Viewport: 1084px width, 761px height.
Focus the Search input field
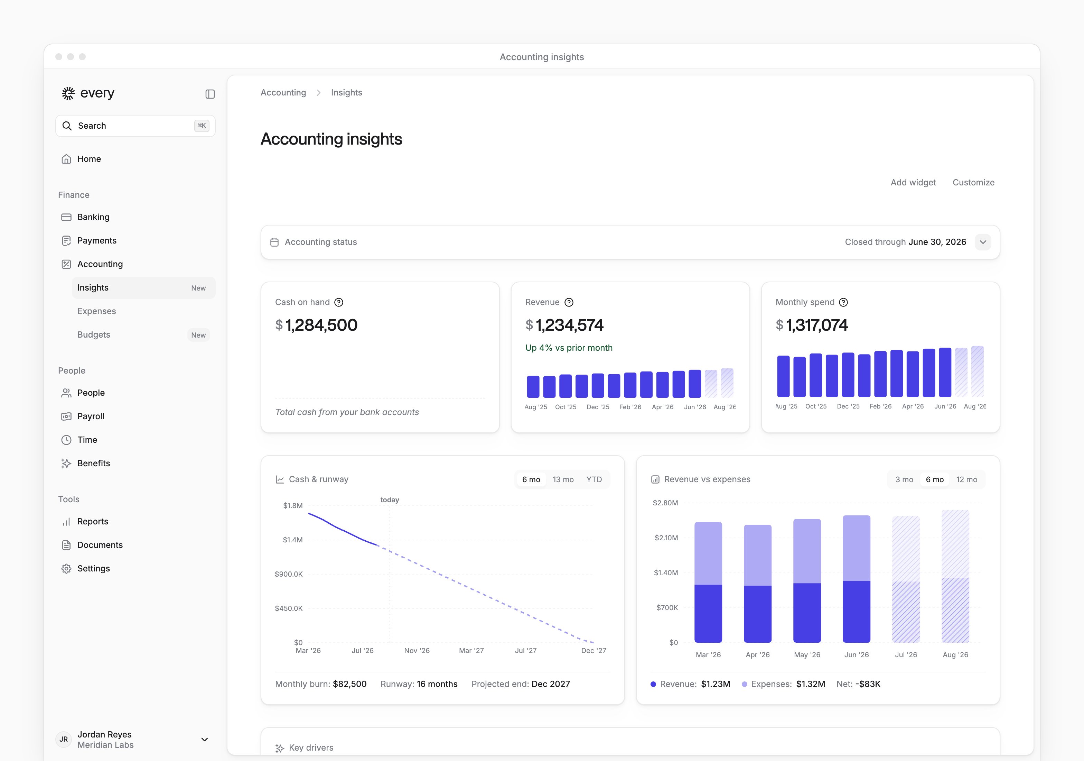(x=135, y=126)
